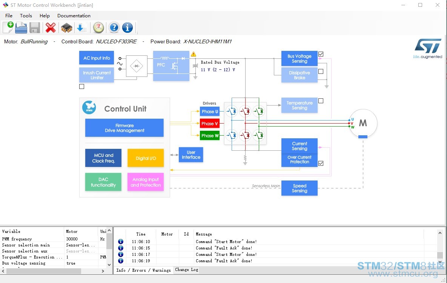
Task: Toggle the Over Current Protection checkbox
Action: (321, 164)
